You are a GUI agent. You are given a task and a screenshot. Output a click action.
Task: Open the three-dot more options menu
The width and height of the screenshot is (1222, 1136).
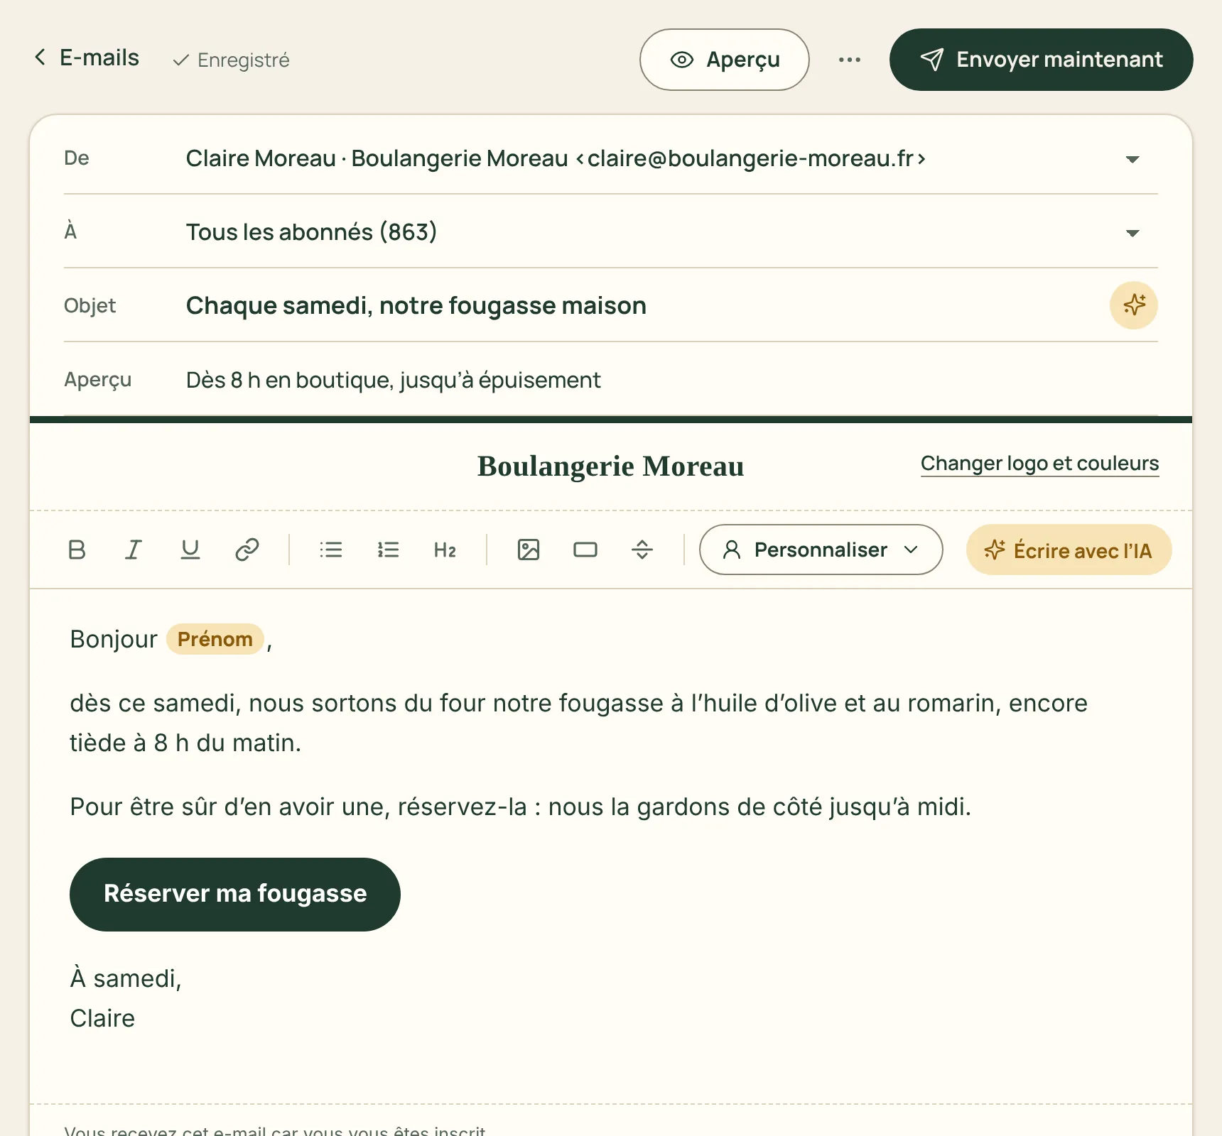point(850,60)
